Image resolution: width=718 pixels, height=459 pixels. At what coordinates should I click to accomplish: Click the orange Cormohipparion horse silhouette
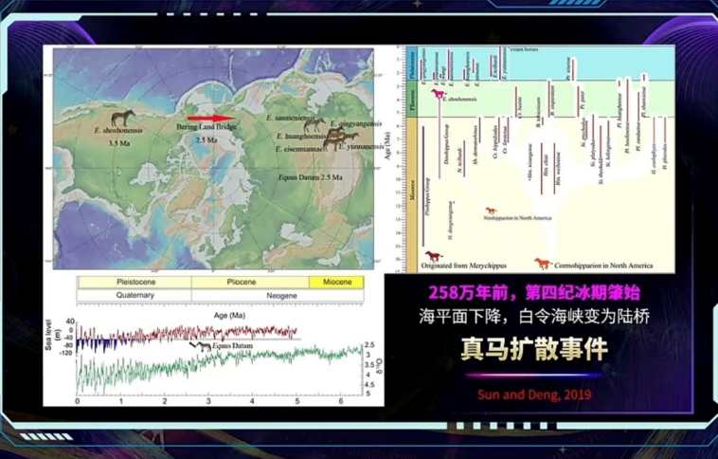pyautogui.click(x=542, y=264)
